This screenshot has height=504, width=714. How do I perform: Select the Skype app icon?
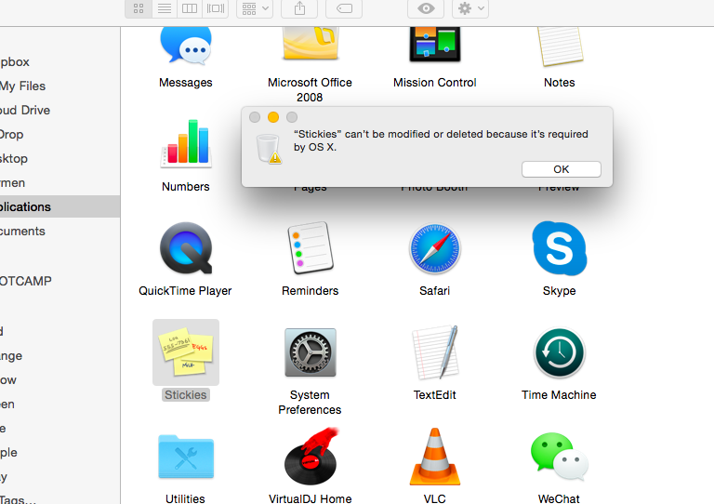(x=560, y=248)
